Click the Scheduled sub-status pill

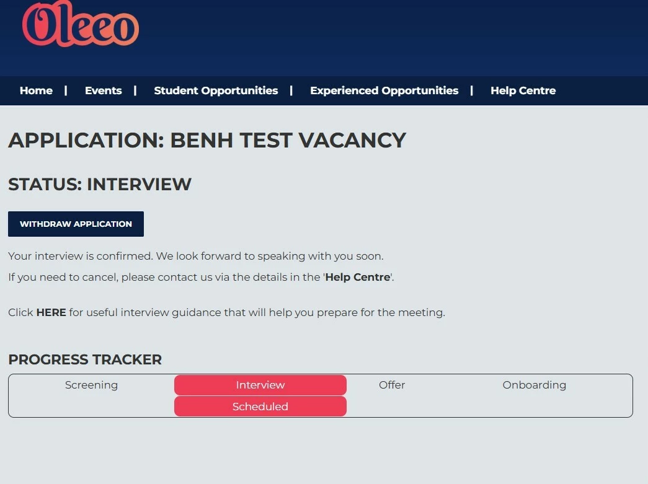coord(260,407)
